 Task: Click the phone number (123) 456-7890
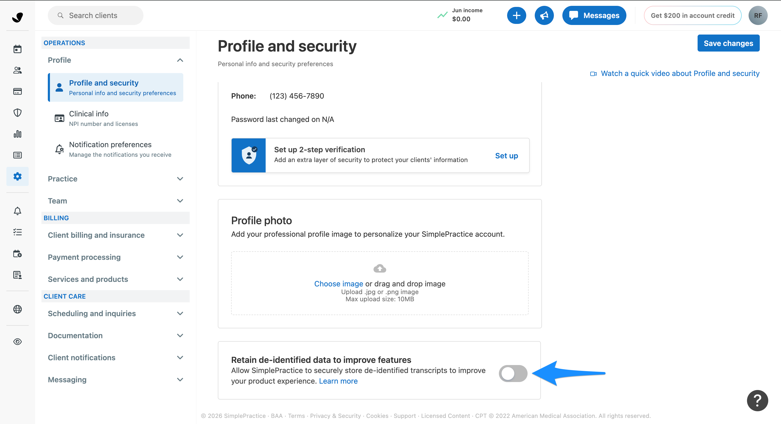(x=296, y=96)
